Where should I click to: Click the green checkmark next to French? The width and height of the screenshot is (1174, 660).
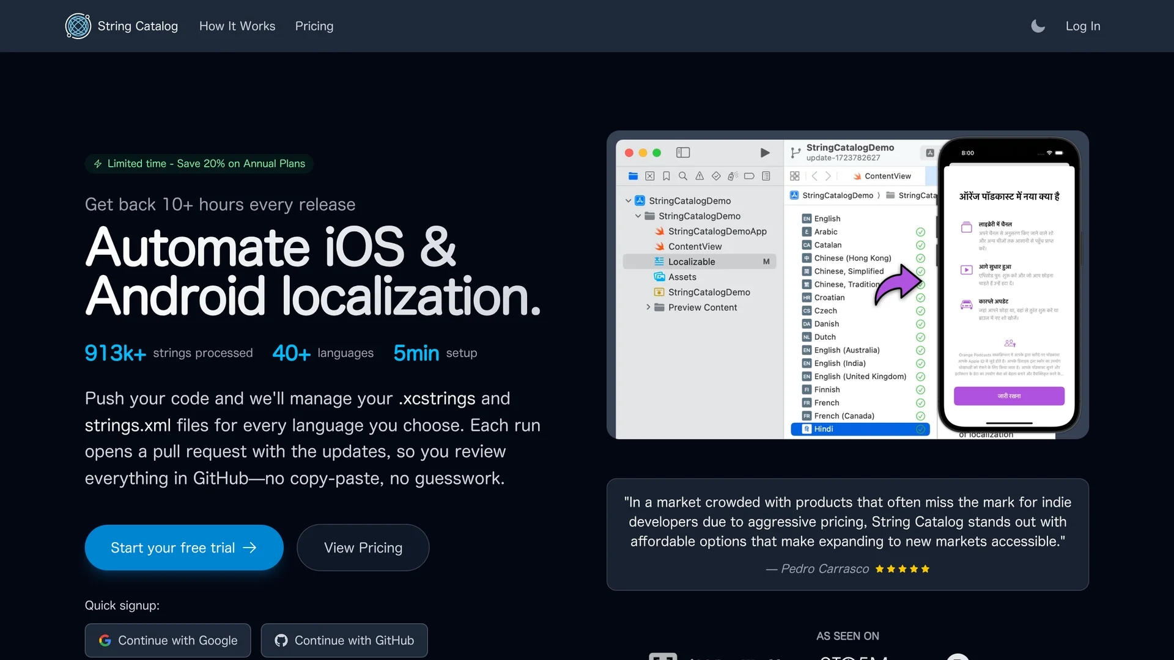coord(920,403)
